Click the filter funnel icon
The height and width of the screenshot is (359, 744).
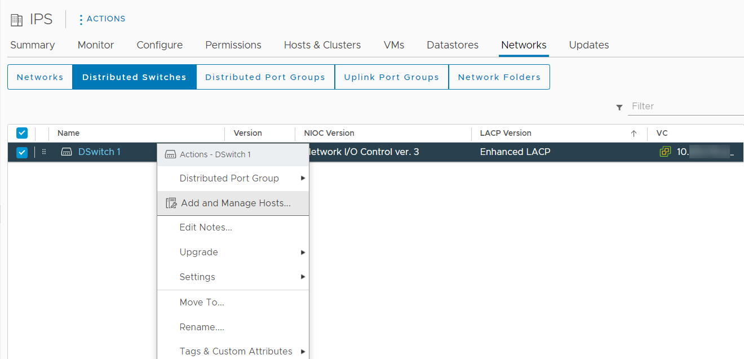point(619,107)
